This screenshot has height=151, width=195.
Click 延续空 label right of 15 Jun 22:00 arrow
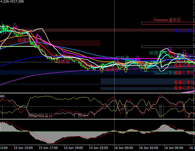tap(112, 69)
